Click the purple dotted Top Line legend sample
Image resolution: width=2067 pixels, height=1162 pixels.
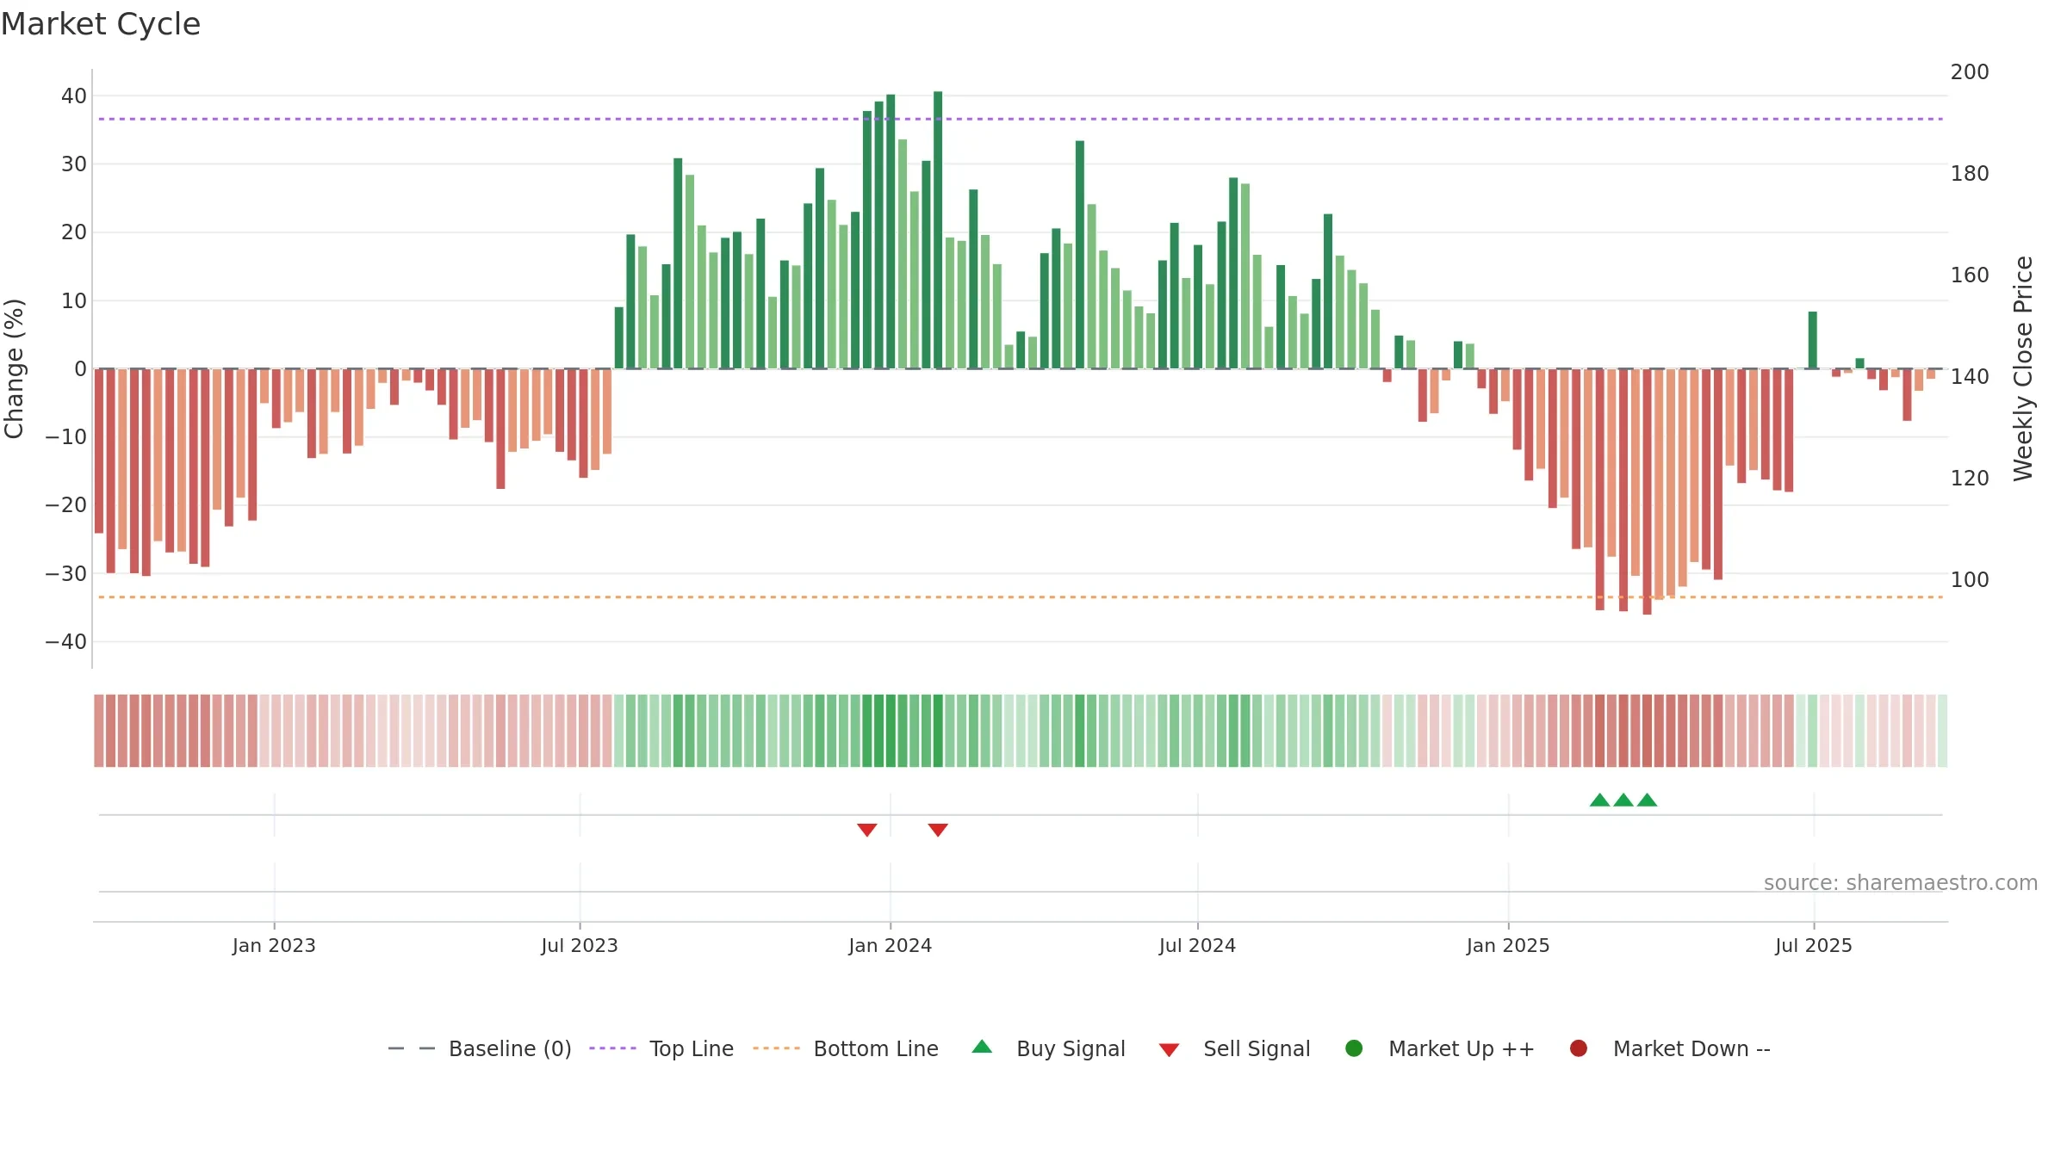[612, 1048]
